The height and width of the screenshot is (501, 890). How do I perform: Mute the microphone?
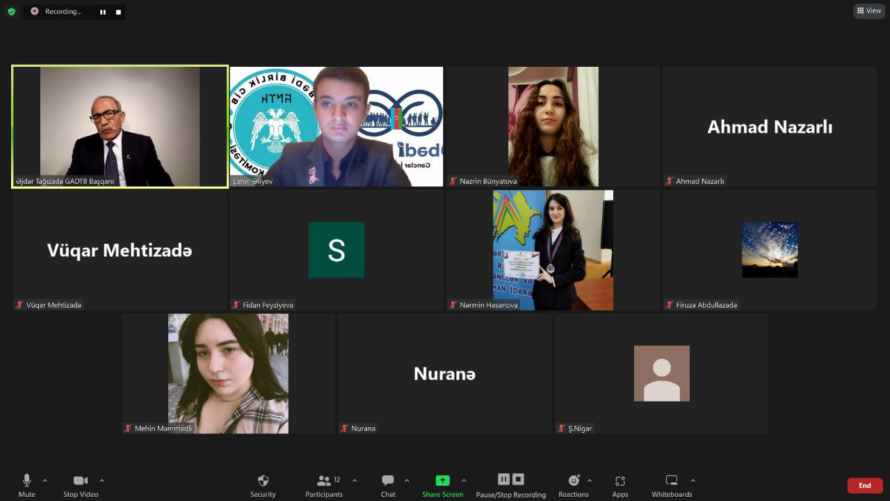(27, 481)
